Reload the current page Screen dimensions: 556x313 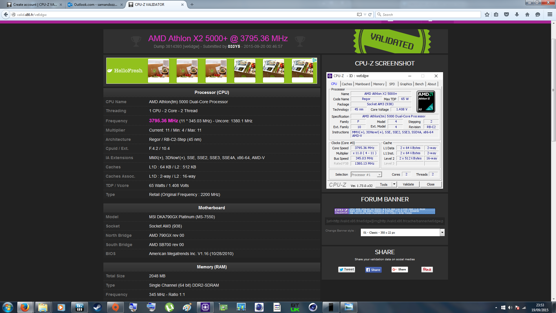pyautogui.click(x=370, y=14)
